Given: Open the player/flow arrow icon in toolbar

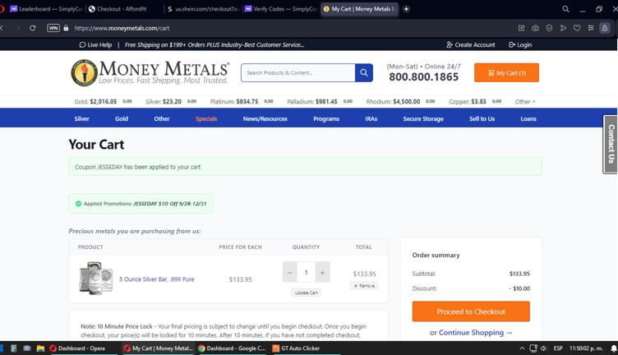Looking at the screenshot, I should point(563,28).
